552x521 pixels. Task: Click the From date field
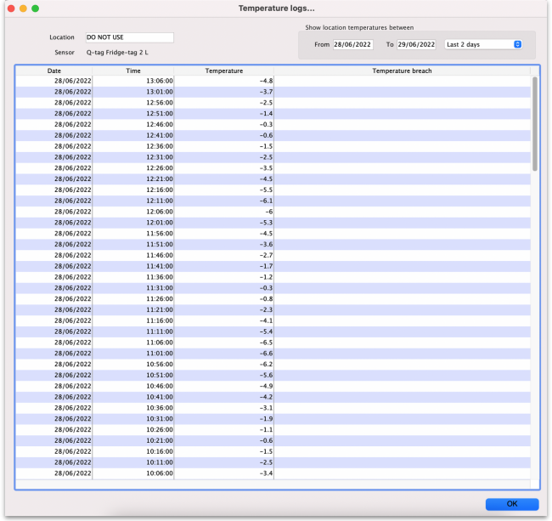[352, 44]
